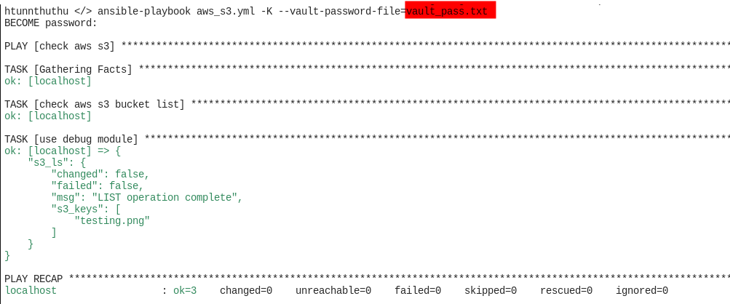Click the "failed": false line

98,185
